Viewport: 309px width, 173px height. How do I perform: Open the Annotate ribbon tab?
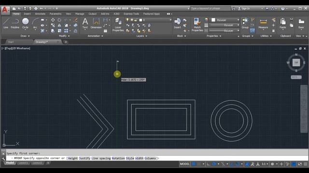[x=40, y=14]
